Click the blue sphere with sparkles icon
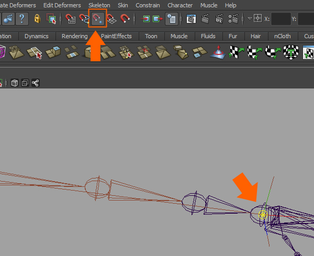The height and width of the screenshot is (256, 314). 8,19
